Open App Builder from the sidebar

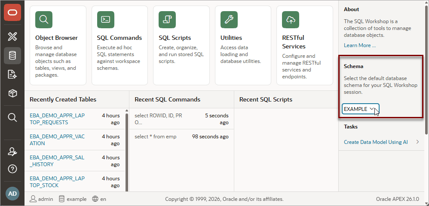[x=12, y=36]
